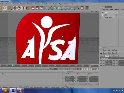Toggle the red autokeying button
The width and height of the screenshot is (124, 93).
click(x=78, y=69)
